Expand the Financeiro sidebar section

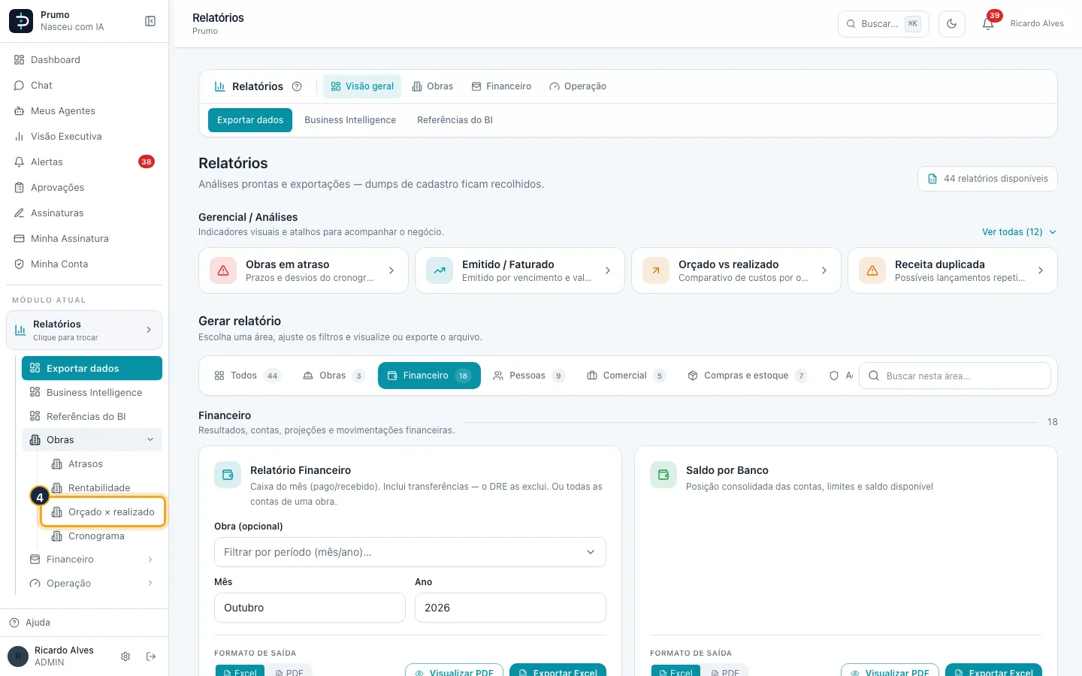pos(92,560)
